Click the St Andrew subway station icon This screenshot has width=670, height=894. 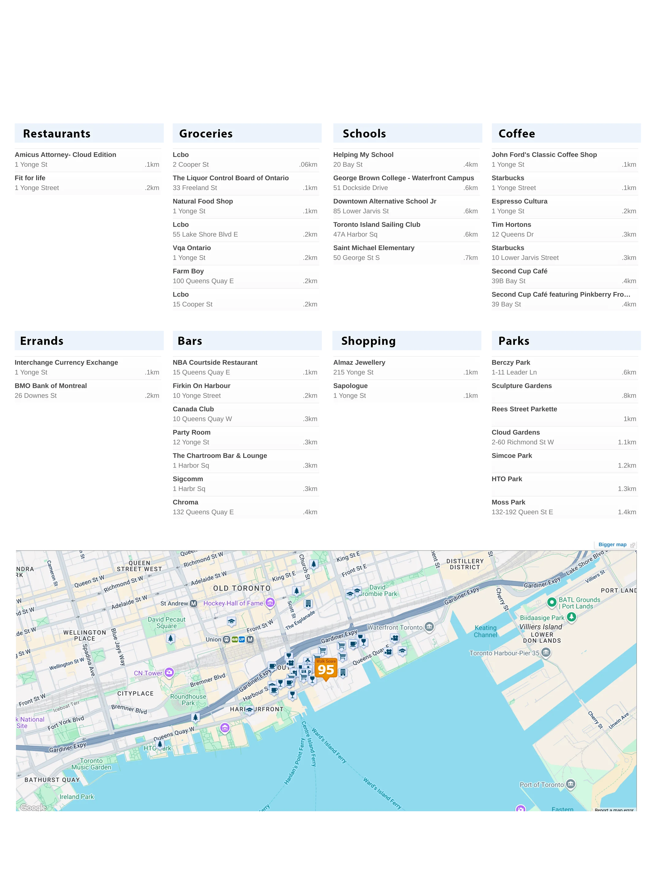tap(194, 603)
